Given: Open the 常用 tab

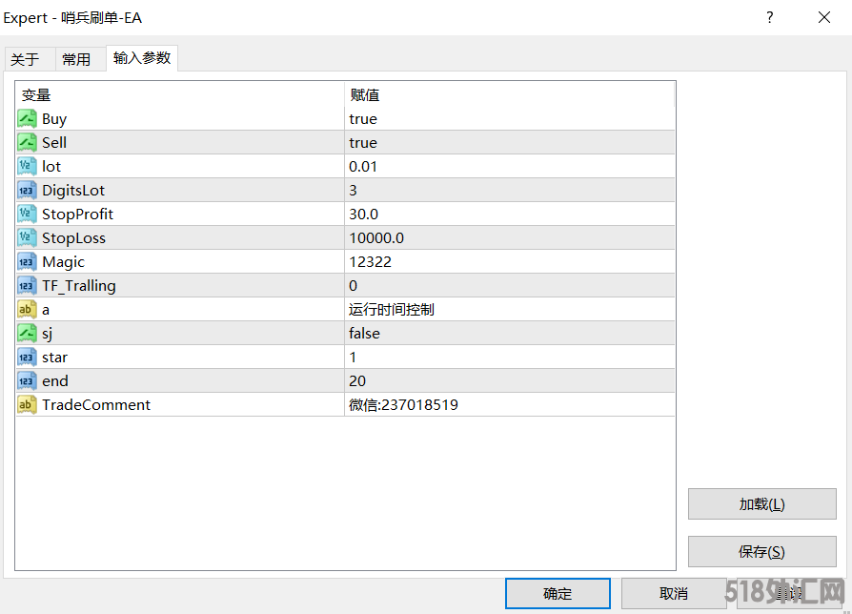Looking at the screenshot, I should pos(76,59).
